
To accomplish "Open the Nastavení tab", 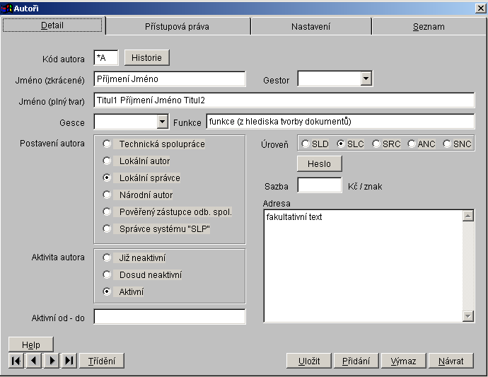I will pos(310,27).
